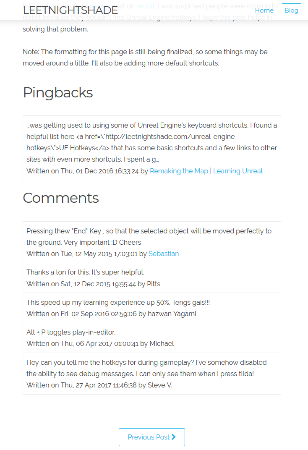Image resolution: width=308 pixels, height=450 pixels.
Task: Click the Comments section heading
Action: coord(61,198)
